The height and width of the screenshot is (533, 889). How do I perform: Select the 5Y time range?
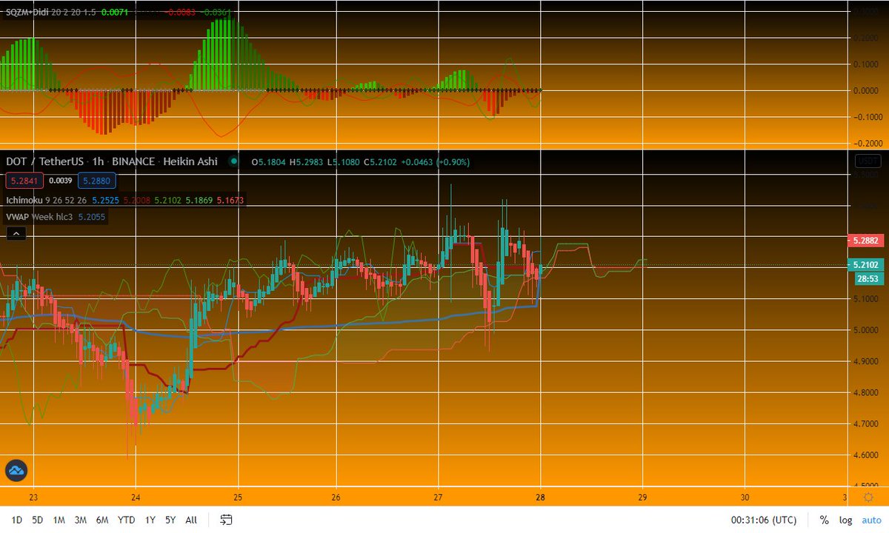171,520
